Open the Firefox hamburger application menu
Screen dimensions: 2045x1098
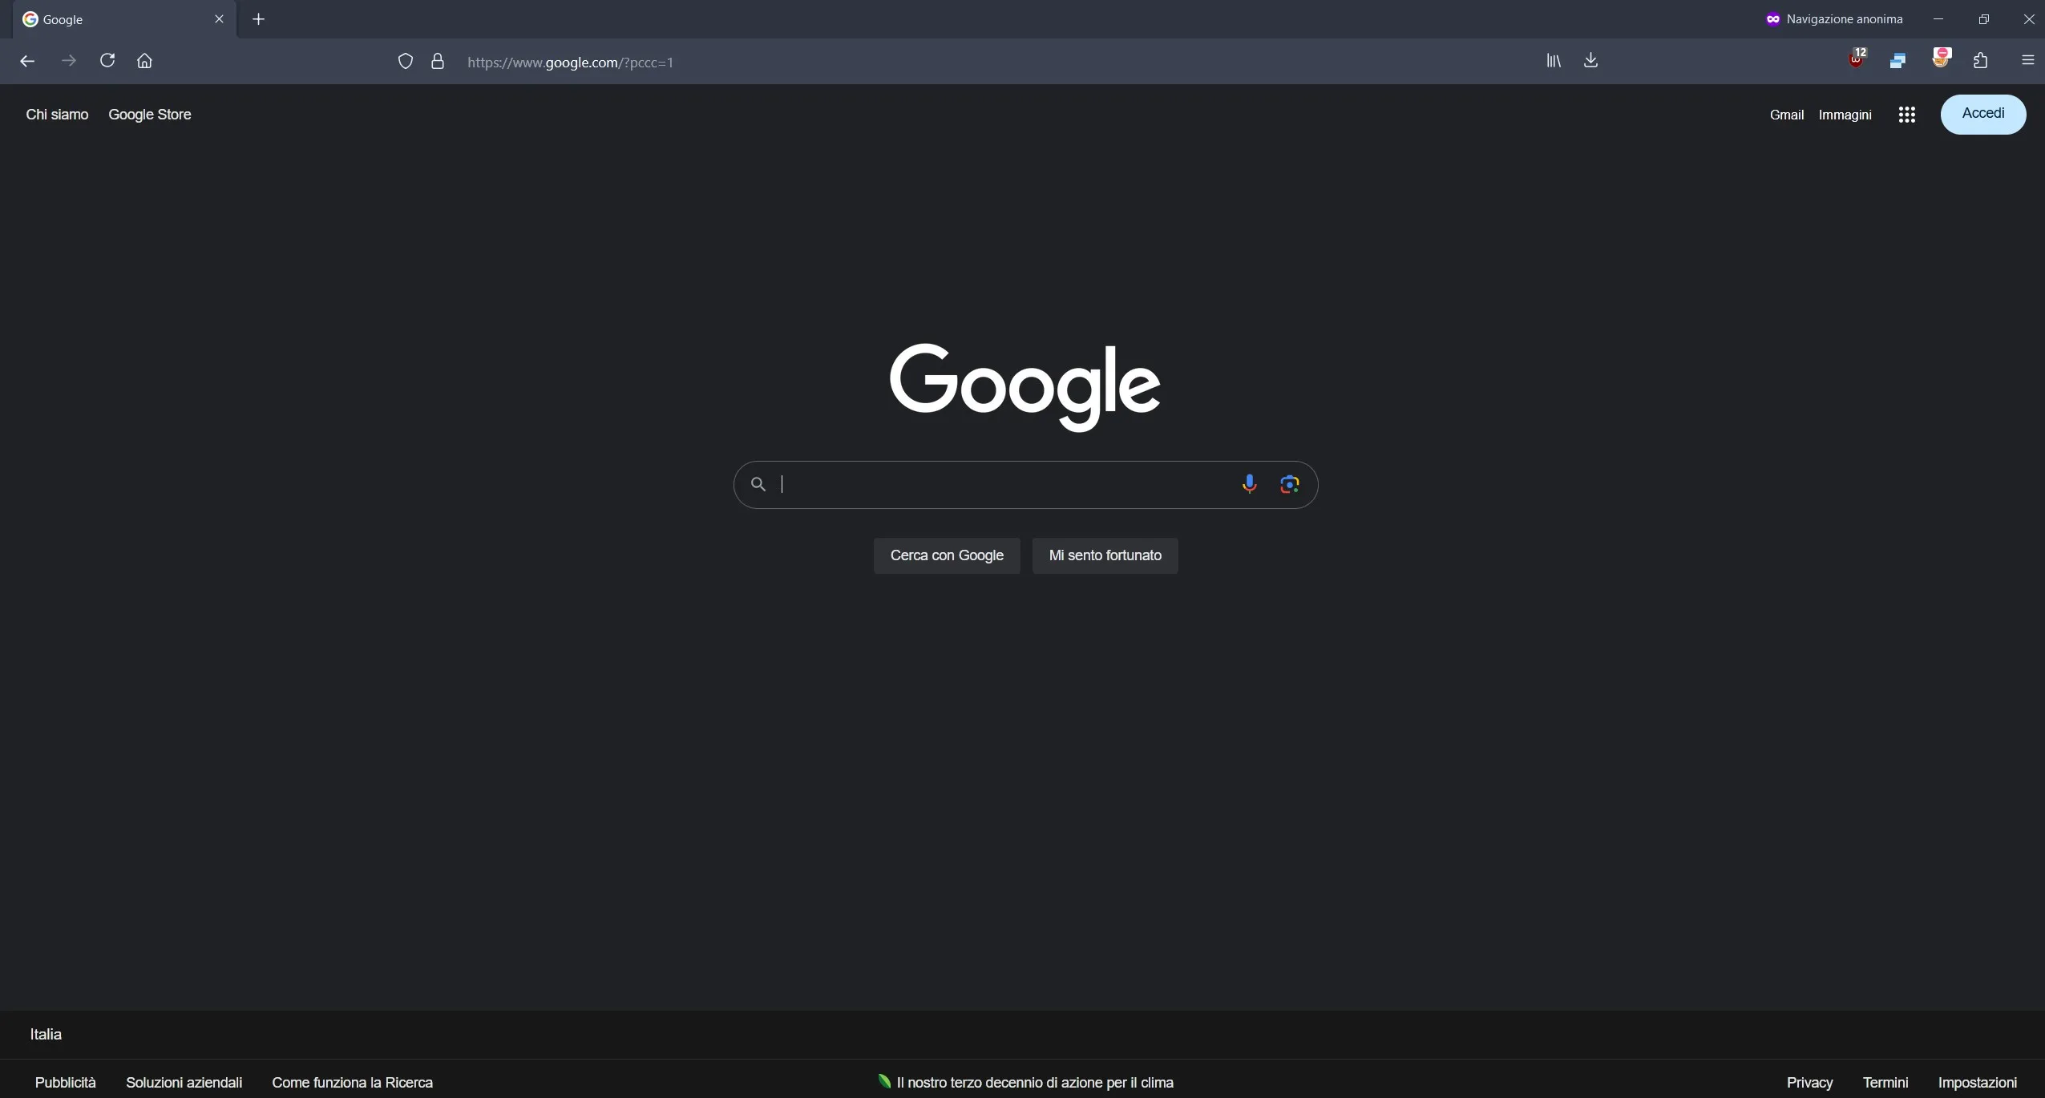coord(2027,61)
